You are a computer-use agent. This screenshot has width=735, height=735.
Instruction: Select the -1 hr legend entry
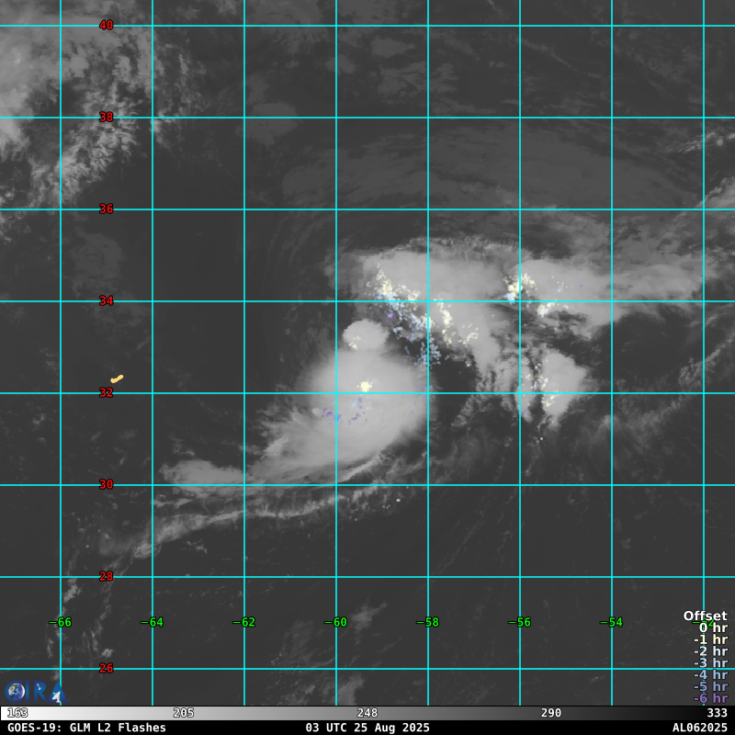(x=710, y=639)
